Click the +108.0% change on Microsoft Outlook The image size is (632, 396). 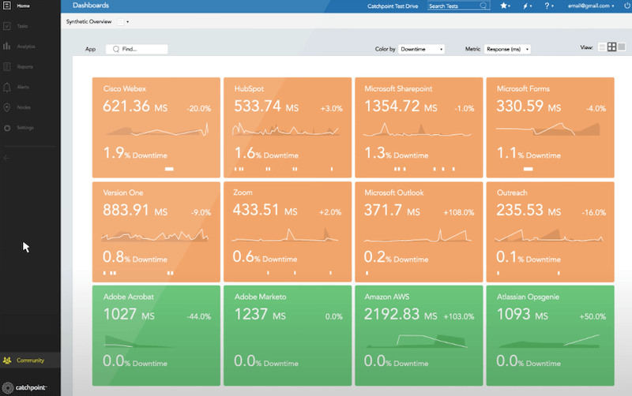point(459,212)
